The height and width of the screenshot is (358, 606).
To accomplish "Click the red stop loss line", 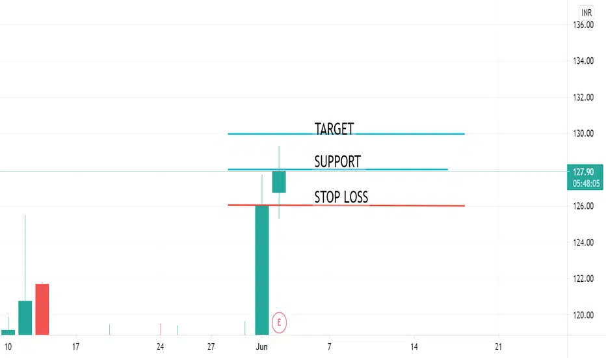I will 417,206.
